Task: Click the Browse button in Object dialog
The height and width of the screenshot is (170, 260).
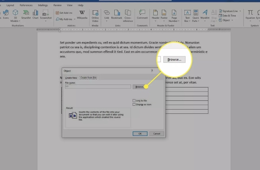Action: (x=140, y=87)
